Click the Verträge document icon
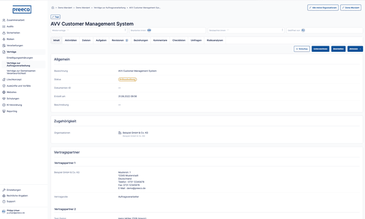 click(4, 52)
